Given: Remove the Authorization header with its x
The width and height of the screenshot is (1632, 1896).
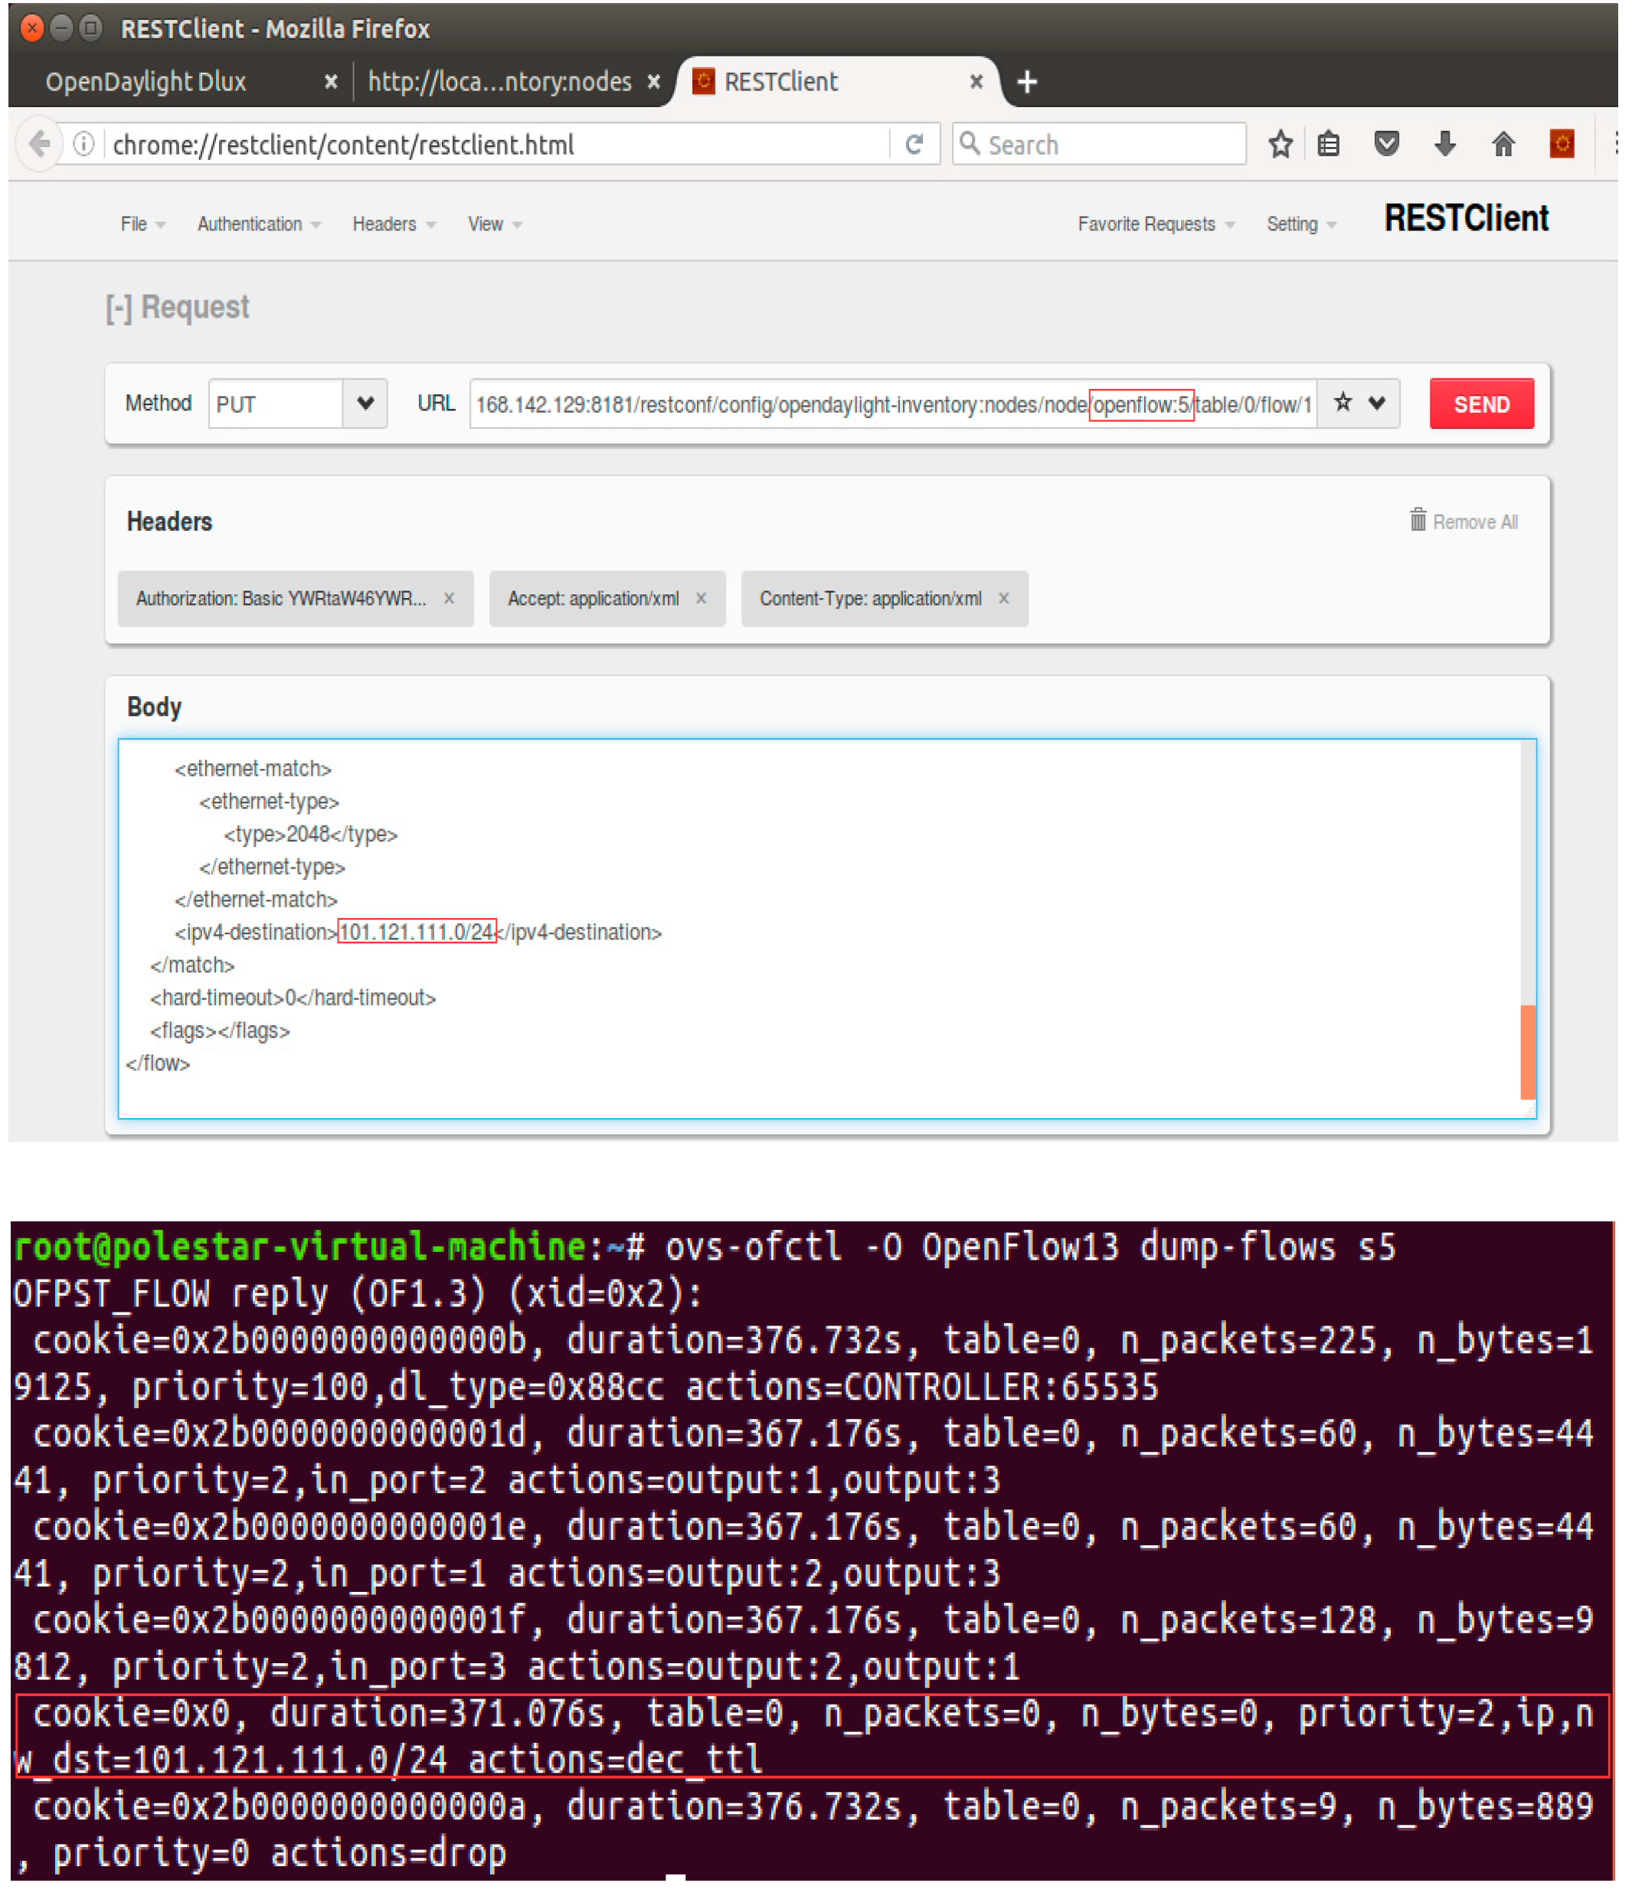Looking at the screenshot, I should coord(449,599).
